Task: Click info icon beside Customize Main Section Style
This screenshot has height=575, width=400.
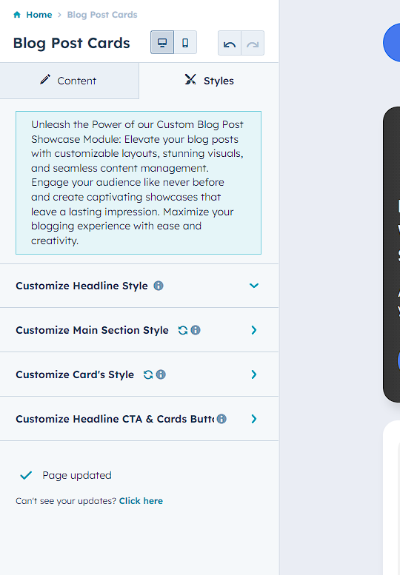Action: click(196, 330)
